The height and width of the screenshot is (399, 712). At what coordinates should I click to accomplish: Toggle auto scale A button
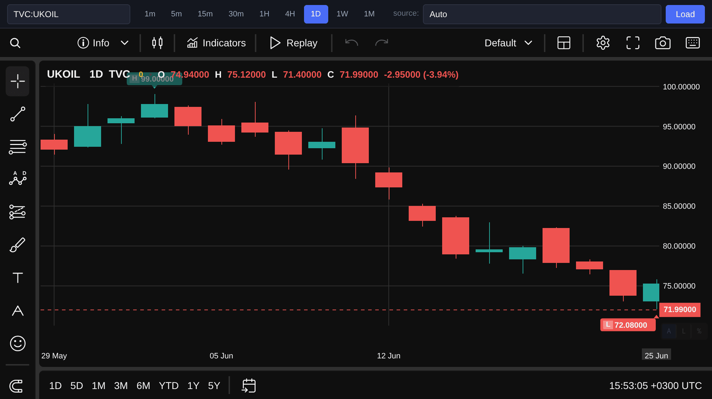[x=669, y=331]
